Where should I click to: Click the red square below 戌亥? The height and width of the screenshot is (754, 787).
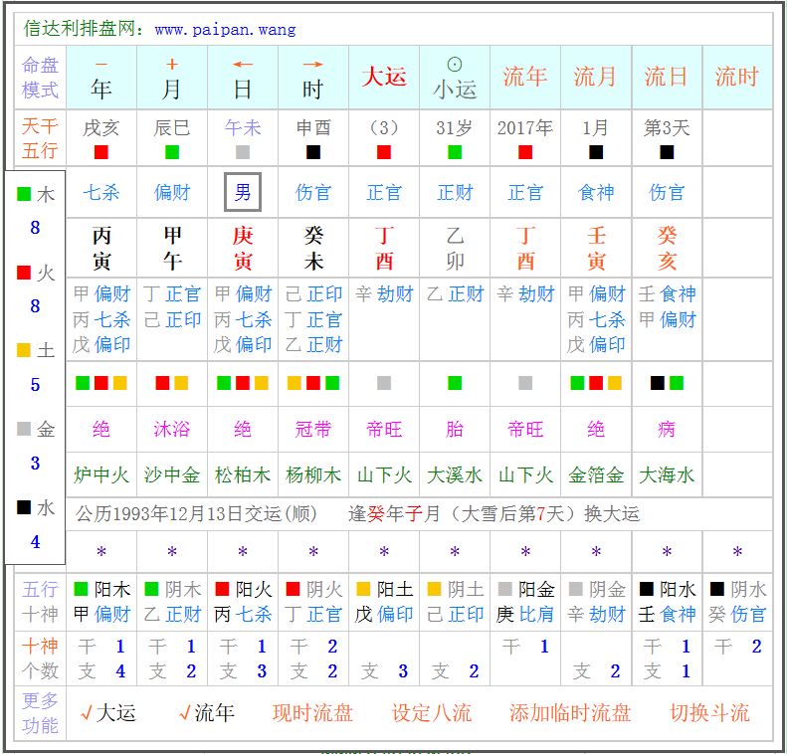click(x=101, y=152)
